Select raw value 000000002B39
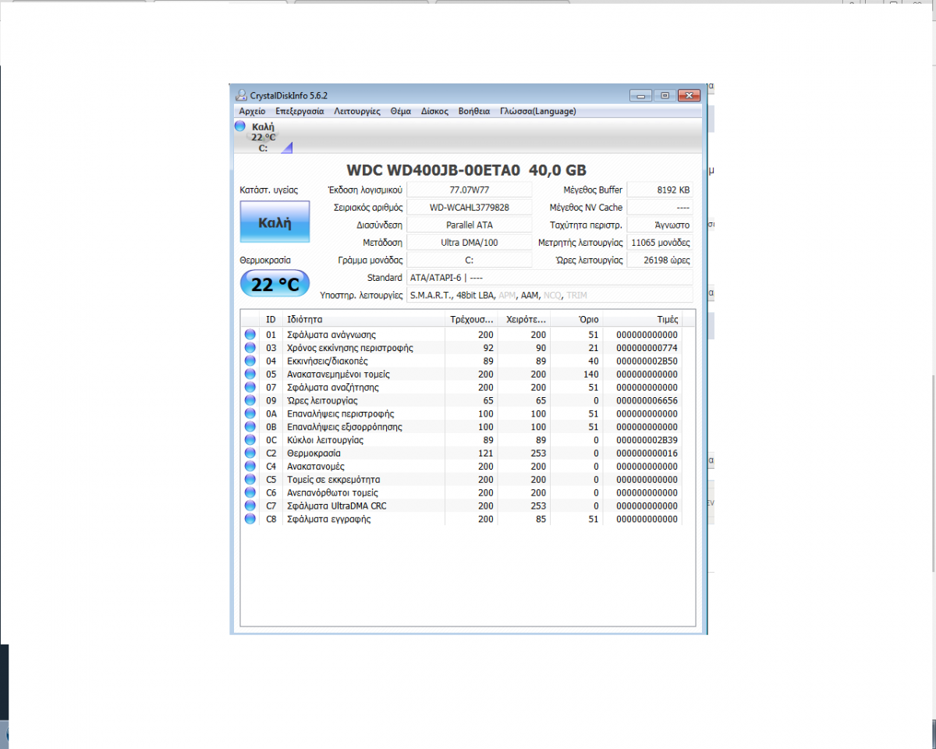This screenshot has height=749, width=936. tap(647, 440)
